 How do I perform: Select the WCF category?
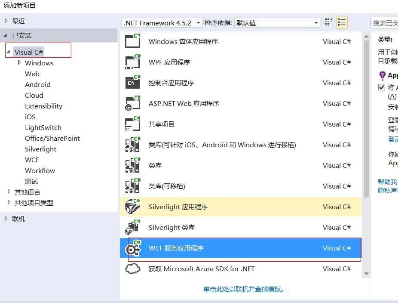click(32, 160)
